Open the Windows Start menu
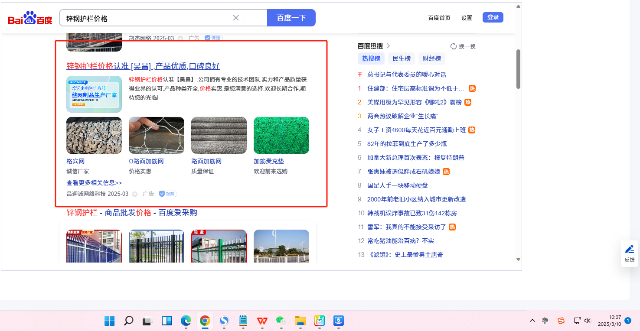The image size is (640, 331). (110, 321)
